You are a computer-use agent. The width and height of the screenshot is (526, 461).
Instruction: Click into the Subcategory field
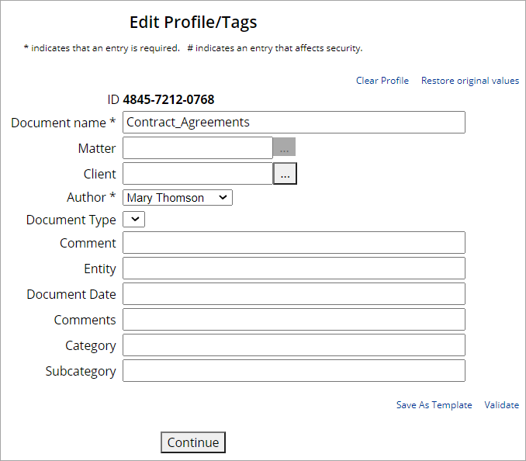point(293,371)
